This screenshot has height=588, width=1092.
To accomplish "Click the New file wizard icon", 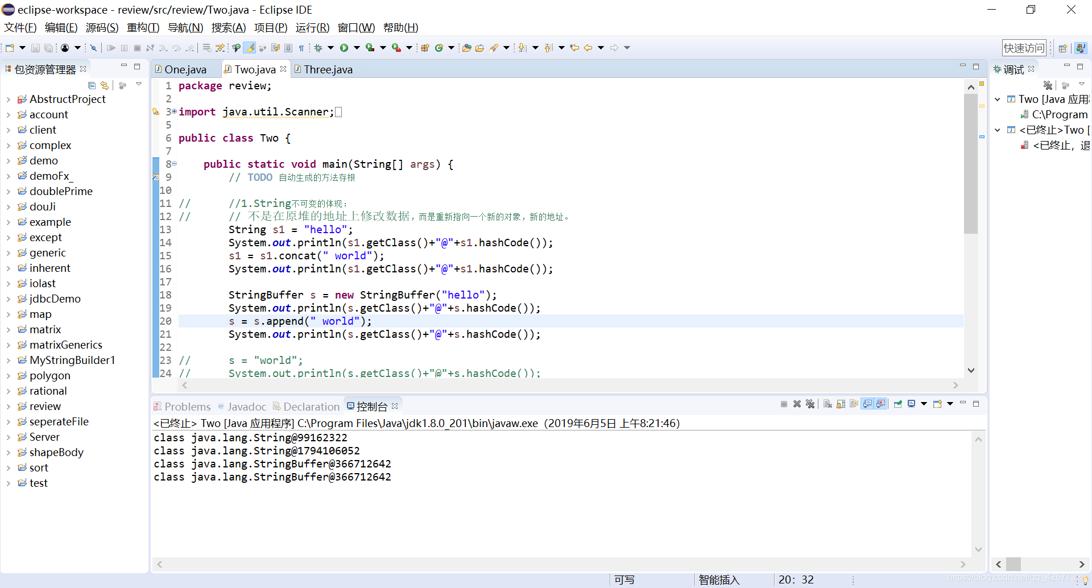I will (10, 48).
